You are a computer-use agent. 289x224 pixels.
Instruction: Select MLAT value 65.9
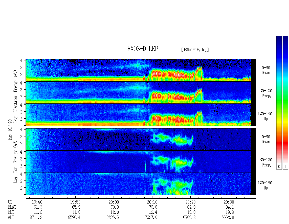point(76,207)
